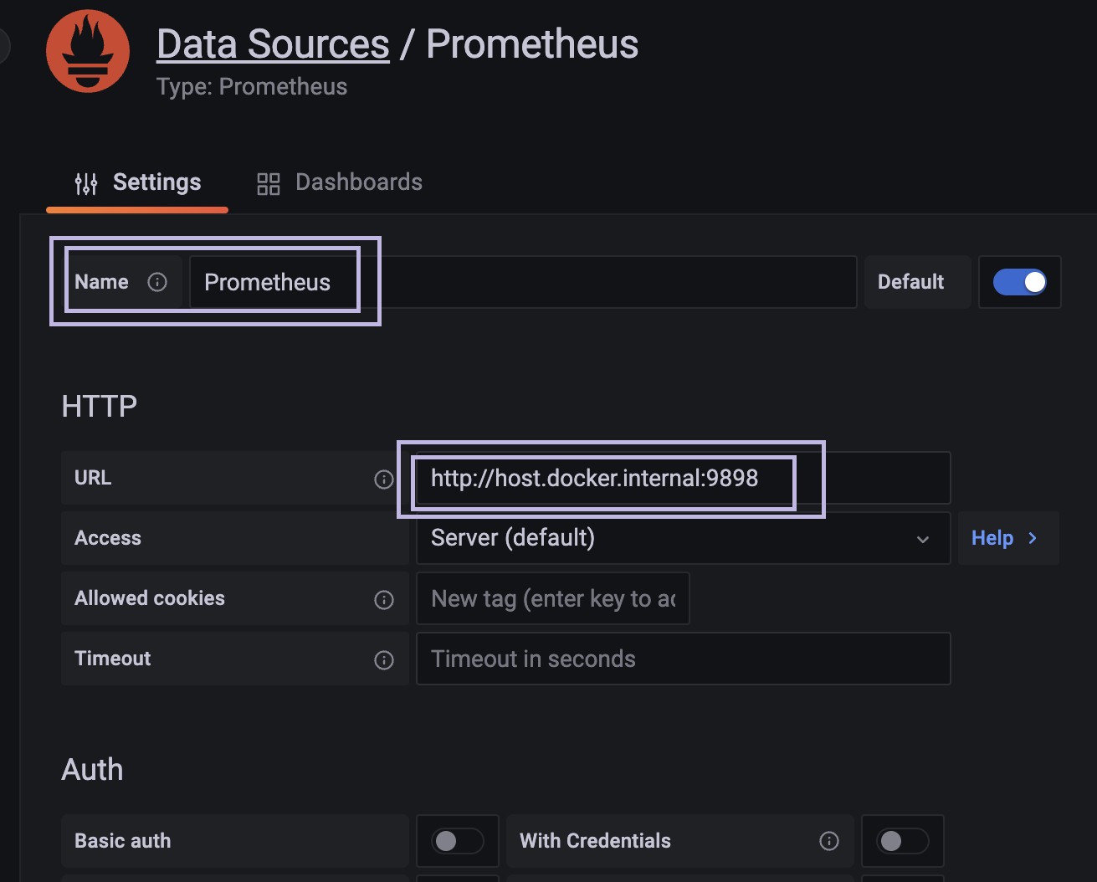Click the Allowed cookies new tag field
The image size is (1097, 882).
click(x=552, y=598)
